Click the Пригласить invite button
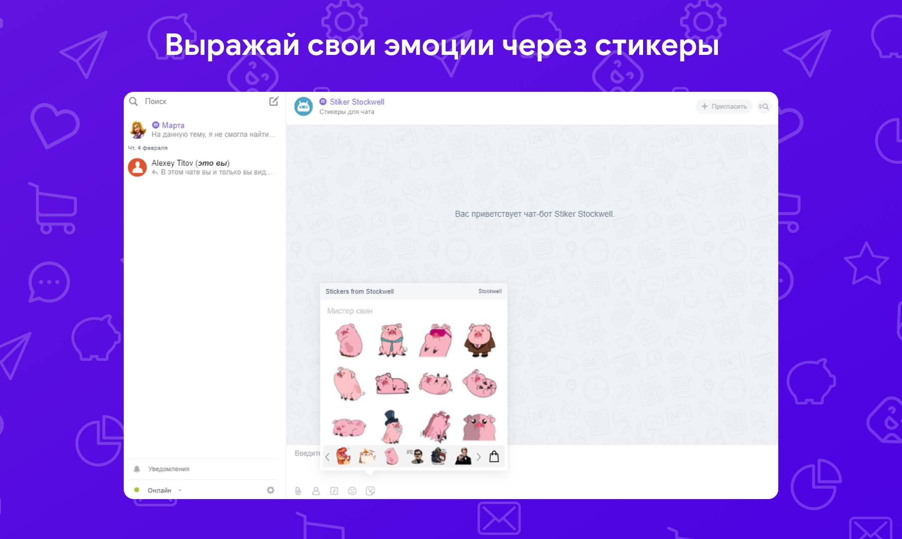 (724, 106)
